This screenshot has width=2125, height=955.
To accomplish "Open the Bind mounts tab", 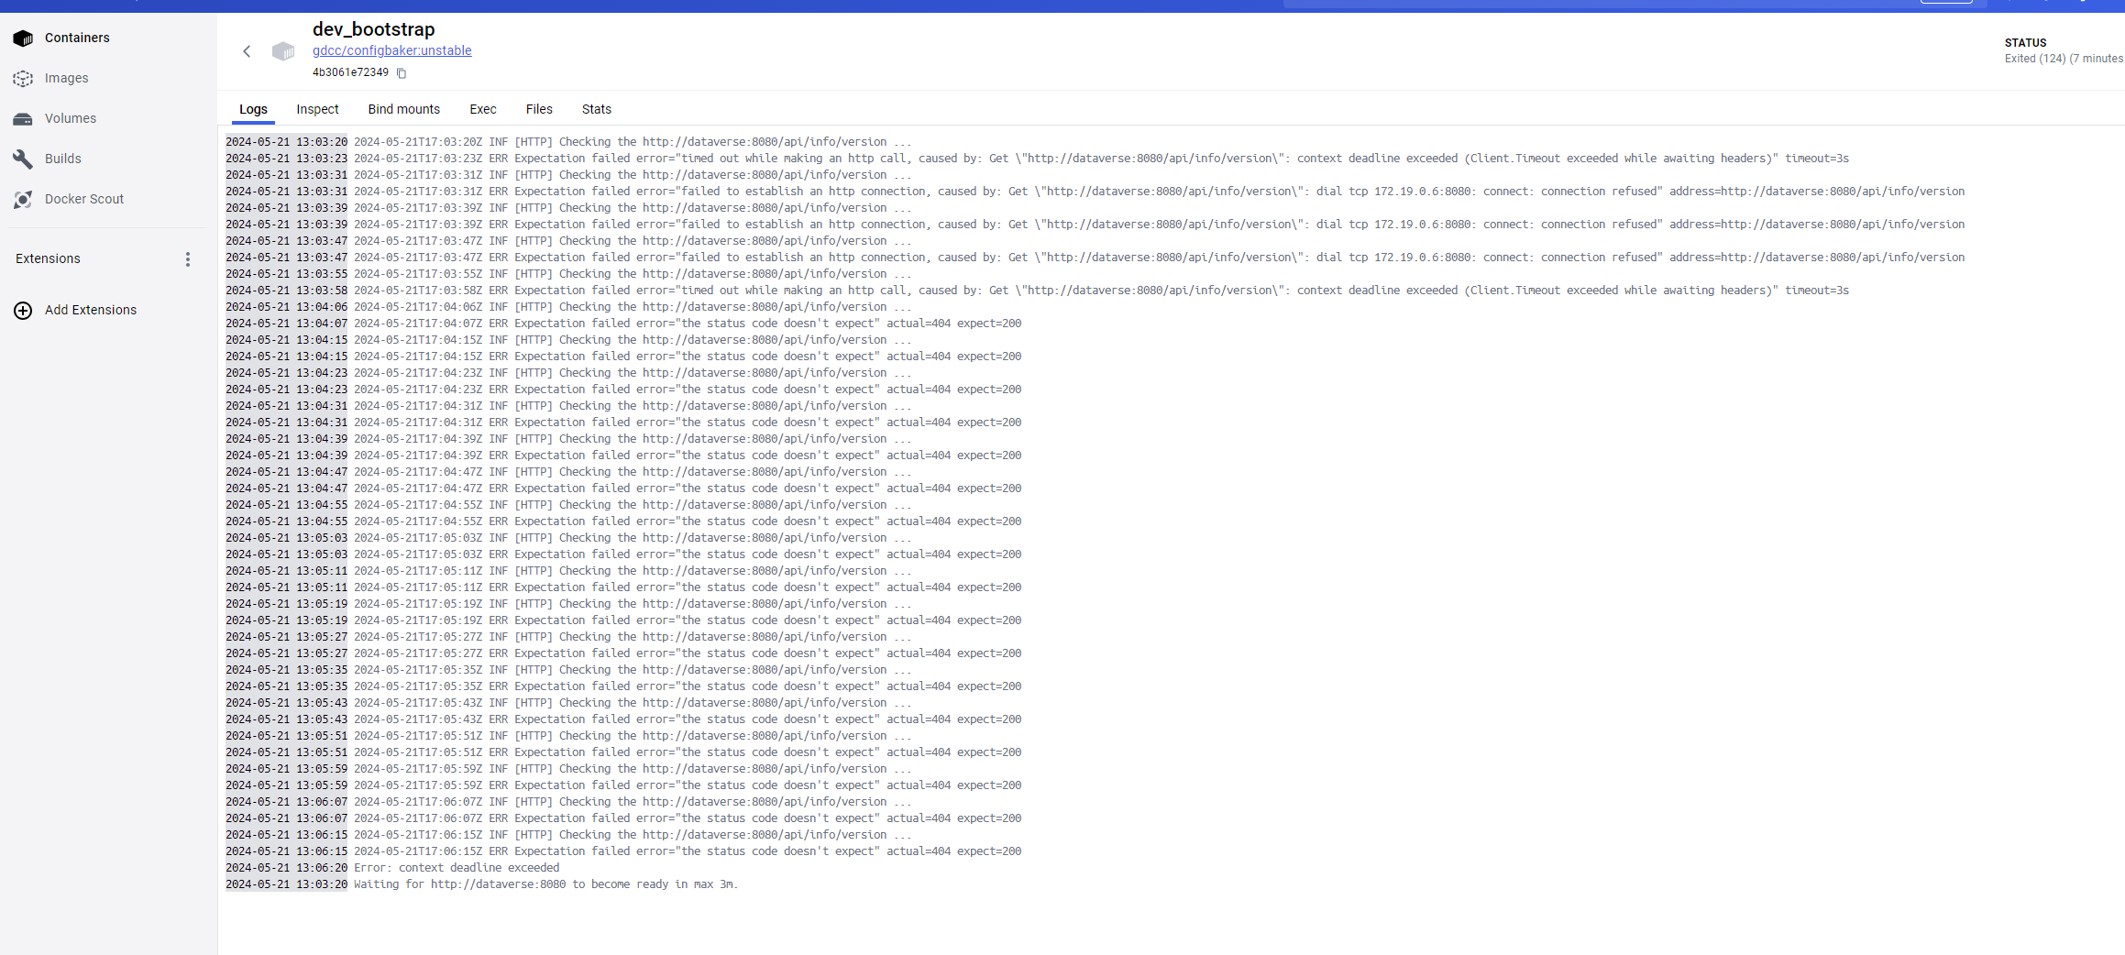I will [403, 109].
